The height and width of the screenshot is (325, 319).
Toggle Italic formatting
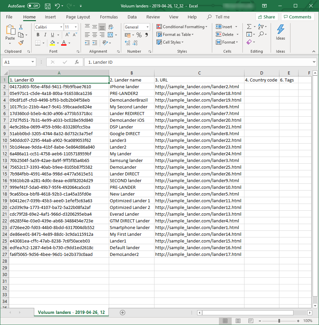pyautogui.click(x=45, y=35)
